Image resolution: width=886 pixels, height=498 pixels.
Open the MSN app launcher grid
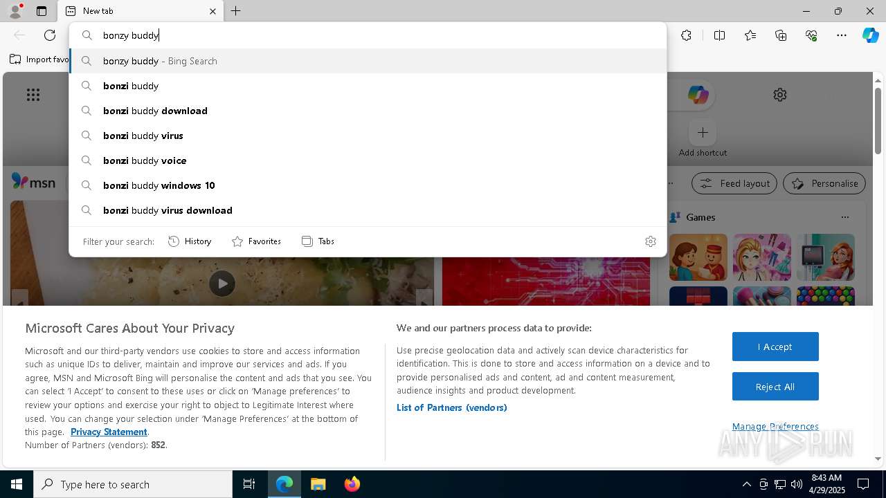click(33, 95)
